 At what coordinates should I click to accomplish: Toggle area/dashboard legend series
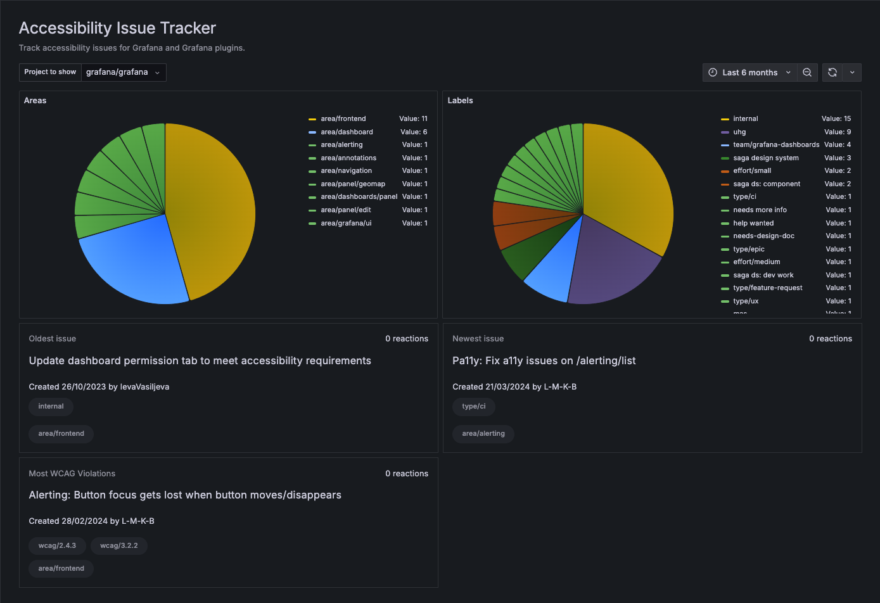tap(347, 132)
